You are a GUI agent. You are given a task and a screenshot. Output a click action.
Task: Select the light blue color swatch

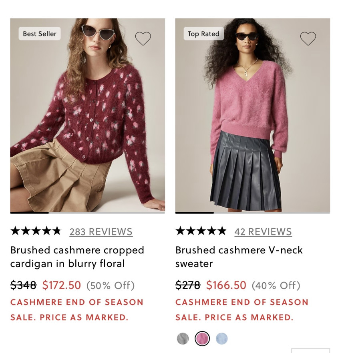point(221,339)
